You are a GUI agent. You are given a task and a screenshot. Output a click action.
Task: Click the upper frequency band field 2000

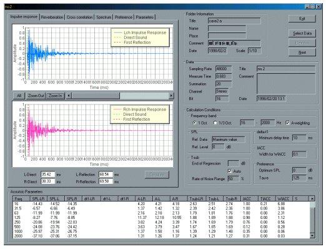(267, 123)
